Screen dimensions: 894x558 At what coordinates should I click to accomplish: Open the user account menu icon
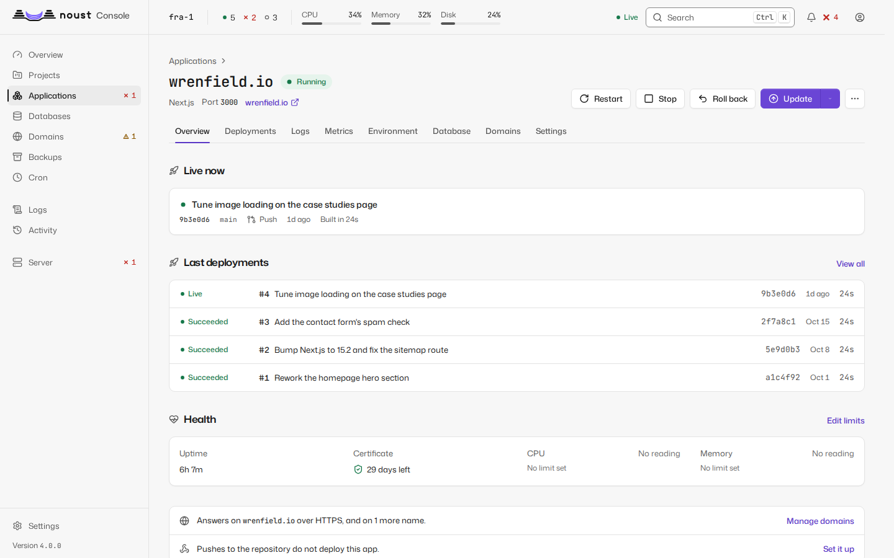click(x=860, y=17)
